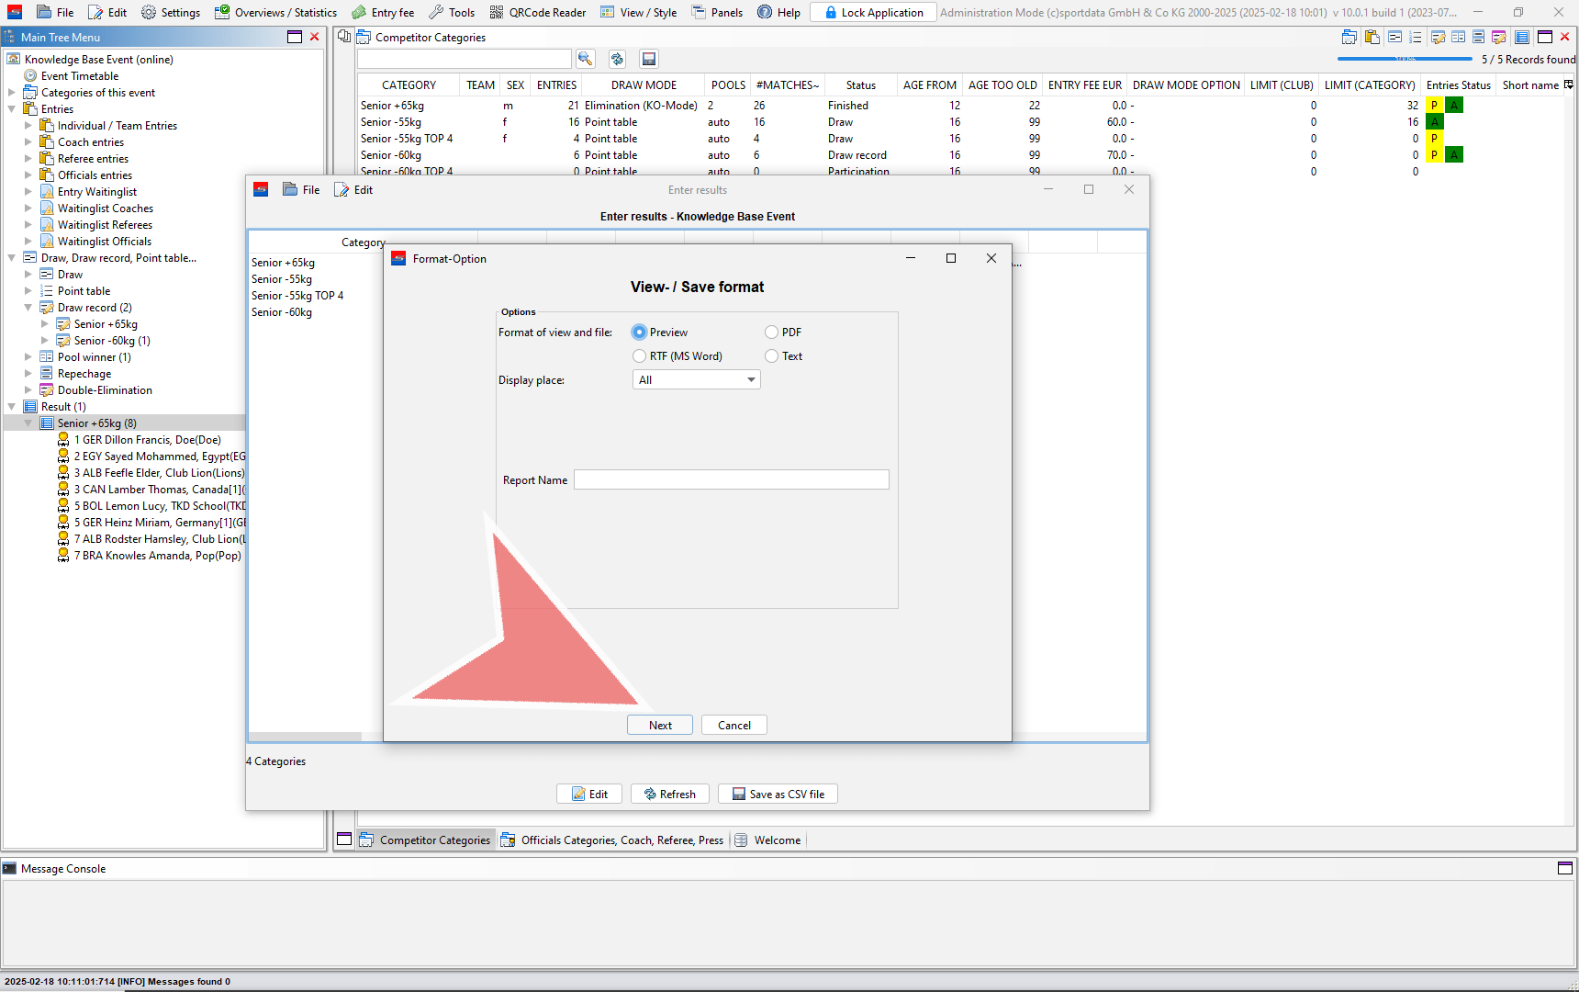Open the column chooser icon after Short name
This screenshot has height=992, width=1579.
point(1569,85)
